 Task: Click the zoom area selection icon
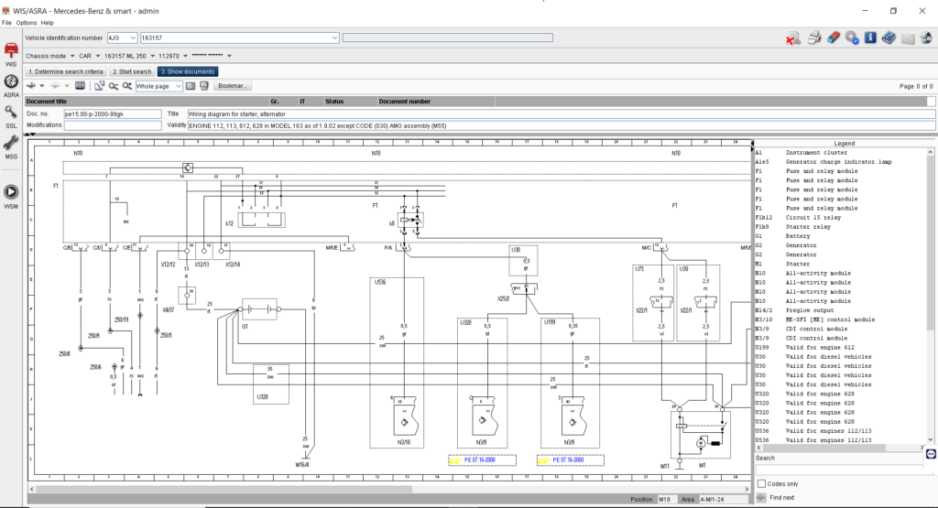coord(99,86)
